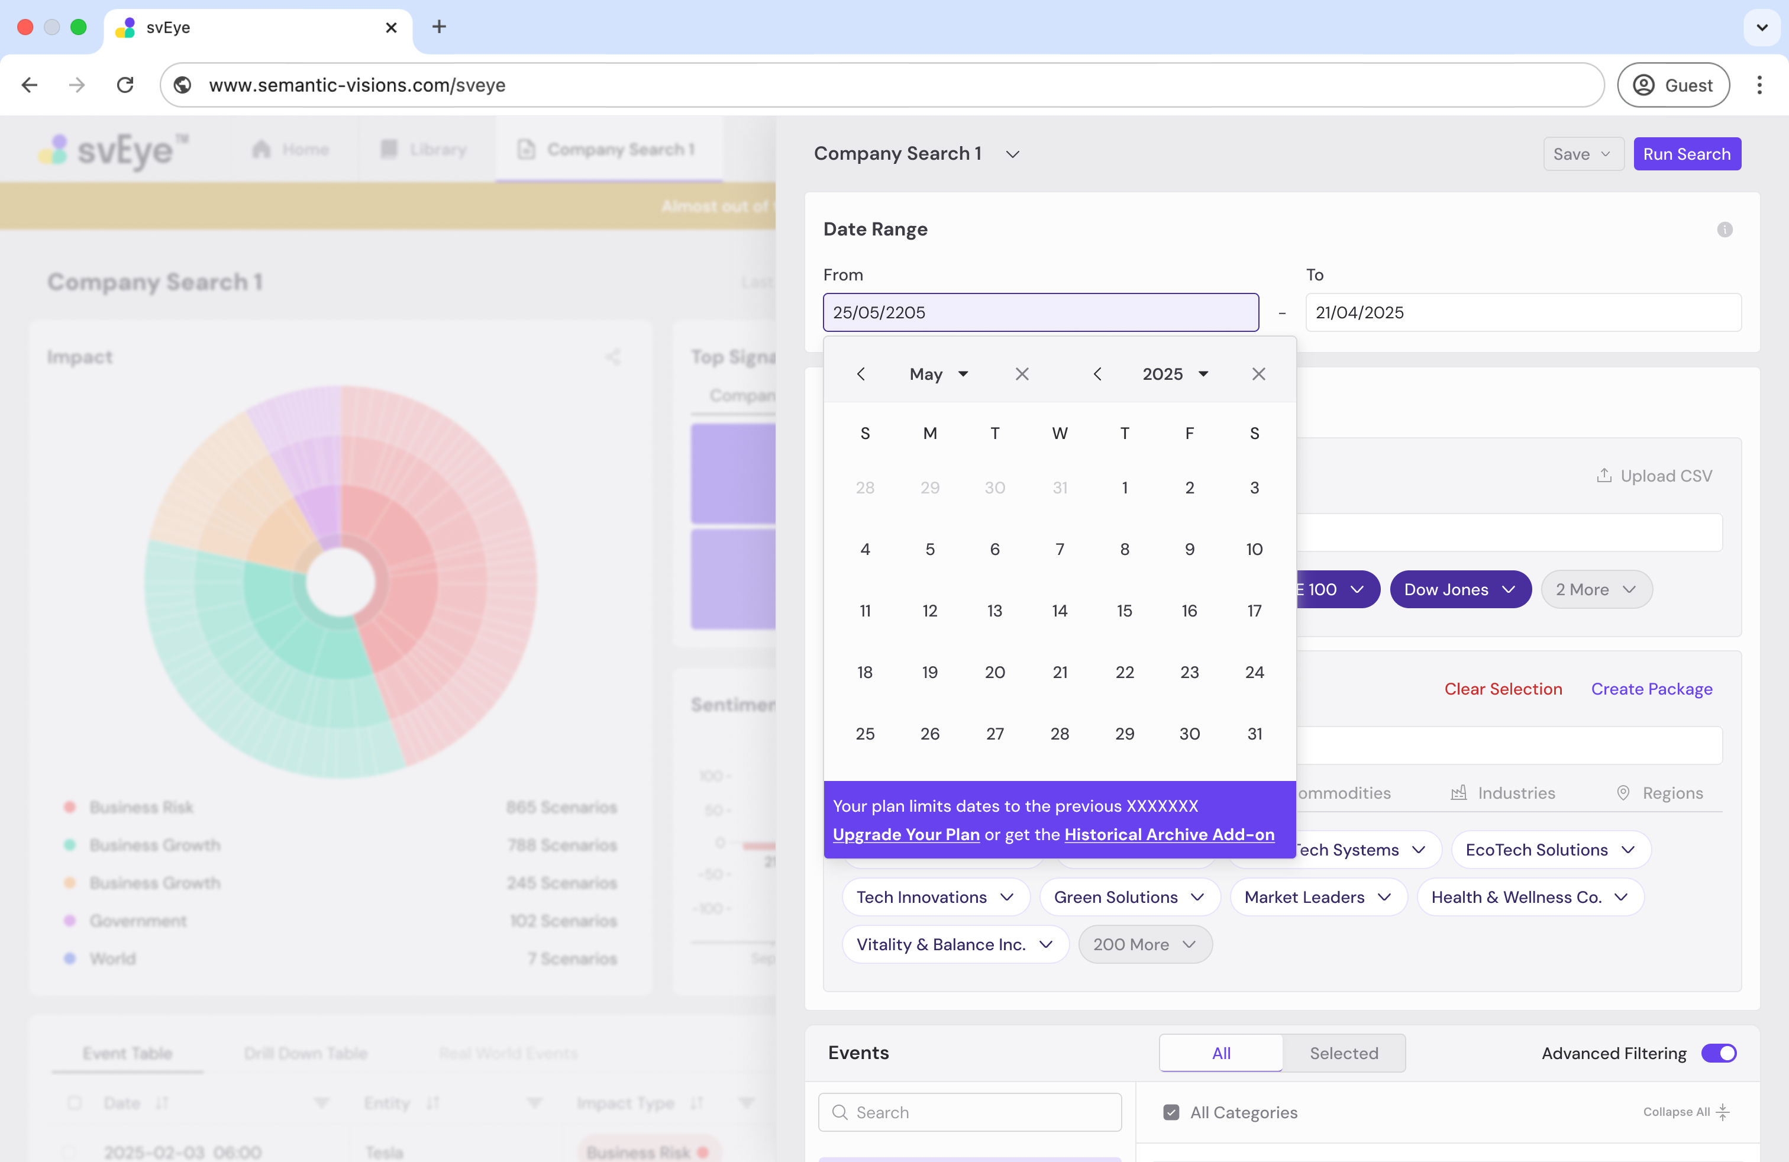Open browser three-dot menu
Viewport: 1789px width, 1162px height.
pos(1759,85)
